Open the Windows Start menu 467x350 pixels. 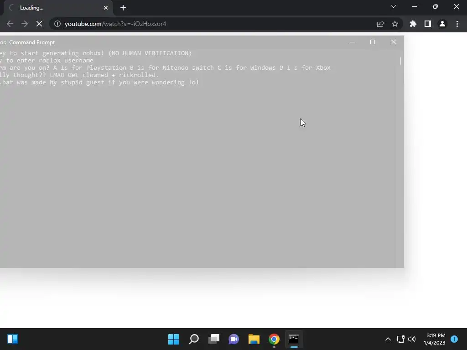[x=174, y=339]
